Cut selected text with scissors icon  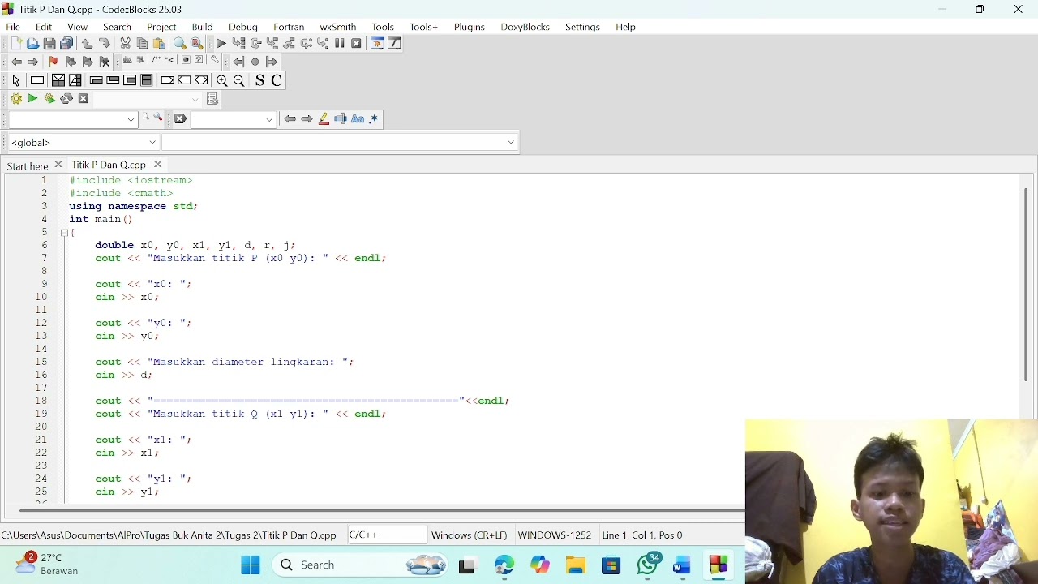tap(125, 44)
